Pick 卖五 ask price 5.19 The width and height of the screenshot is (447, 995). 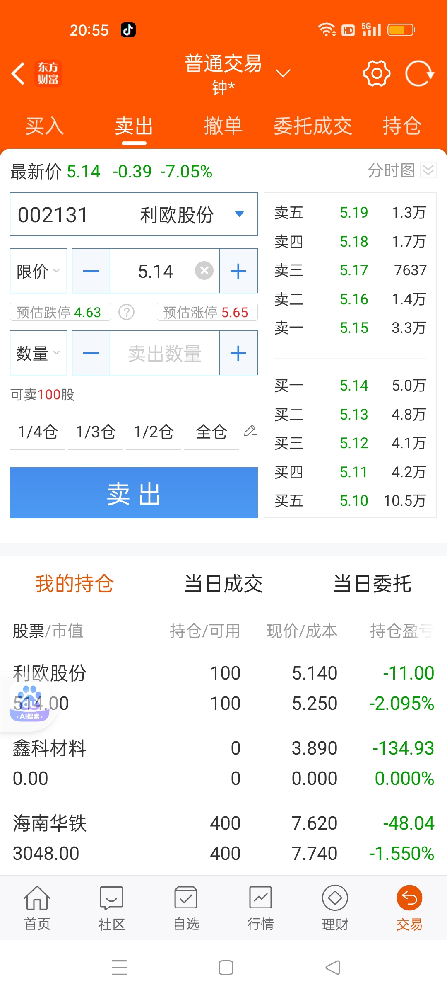(x=350, y=212)
